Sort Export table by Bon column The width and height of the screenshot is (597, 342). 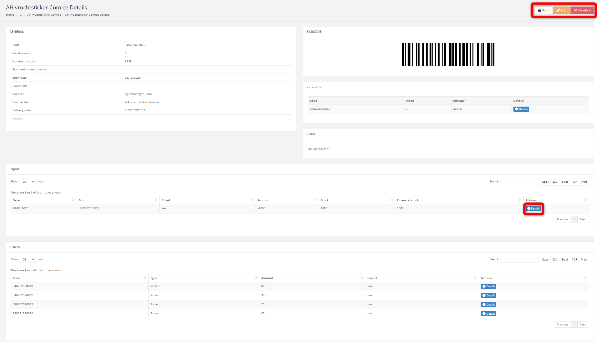tap(118, 200)
